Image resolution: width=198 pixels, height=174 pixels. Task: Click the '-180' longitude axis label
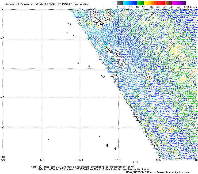point(3,160)
